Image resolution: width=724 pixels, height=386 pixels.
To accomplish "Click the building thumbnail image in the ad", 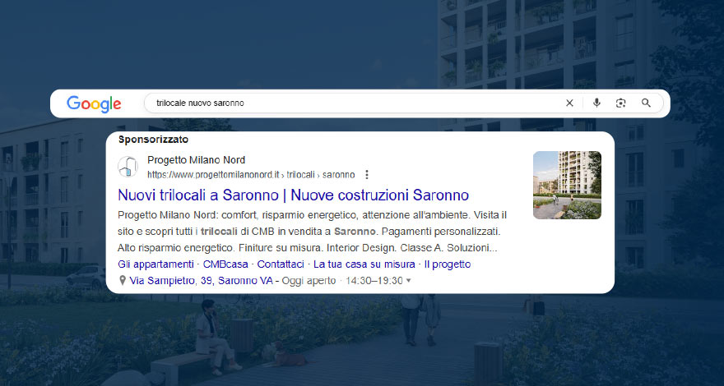I will [x=567, y=185].
